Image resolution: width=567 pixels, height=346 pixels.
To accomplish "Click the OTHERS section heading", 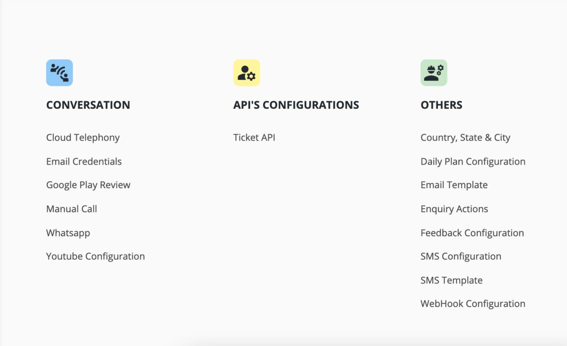I will point(441,105).
